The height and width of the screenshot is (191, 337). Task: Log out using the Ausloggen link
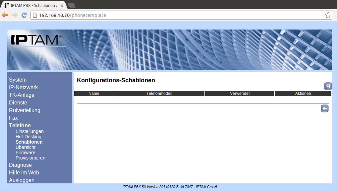(x=22, y=180)
